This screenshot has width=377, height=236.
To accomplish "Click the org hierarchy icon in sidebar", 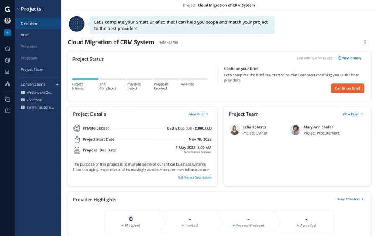I will pos(8,84).
